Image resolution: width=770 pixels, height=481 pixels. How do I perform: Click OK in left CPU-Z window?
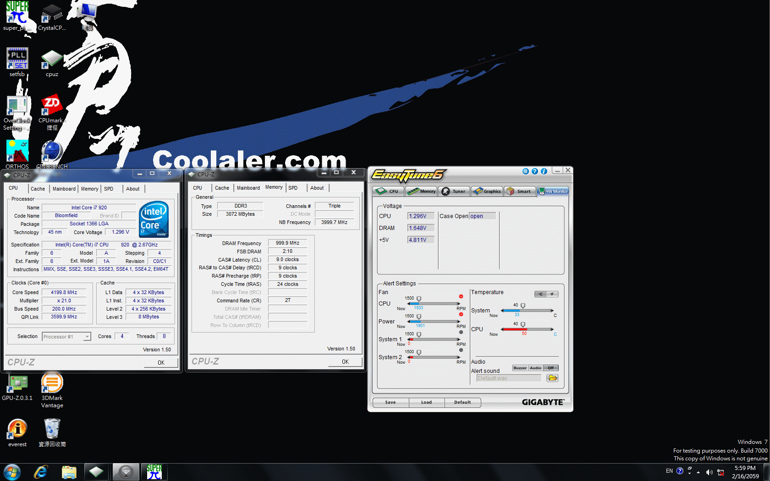tap(161, 362)
